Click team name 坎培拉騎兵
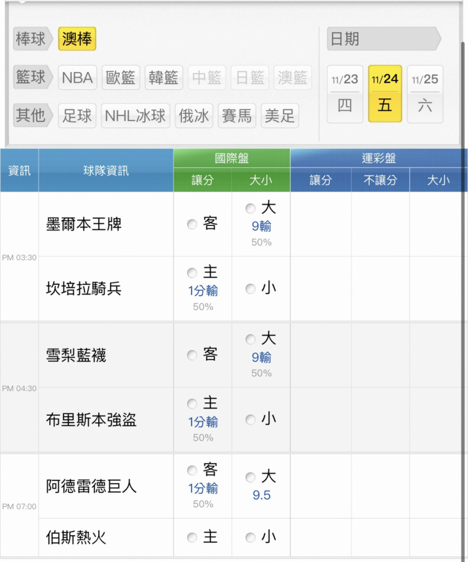The image size is (468, 562). (x=84, y=288)
